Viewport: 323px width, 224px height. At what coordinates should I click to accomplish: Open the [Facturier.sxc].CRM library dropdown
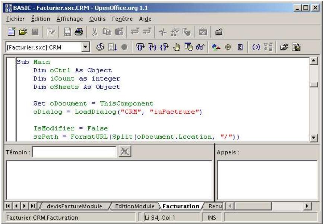(x=85, y=47)
